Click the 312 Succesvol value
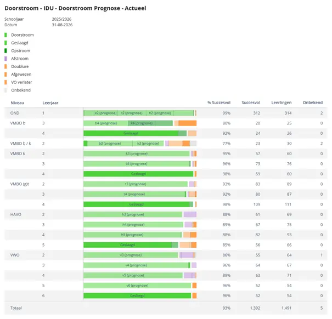 tap(257, 113)
